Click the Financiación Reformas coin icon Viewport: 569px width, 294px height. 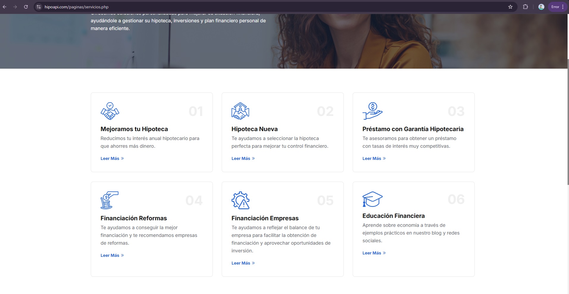(109, 200)
